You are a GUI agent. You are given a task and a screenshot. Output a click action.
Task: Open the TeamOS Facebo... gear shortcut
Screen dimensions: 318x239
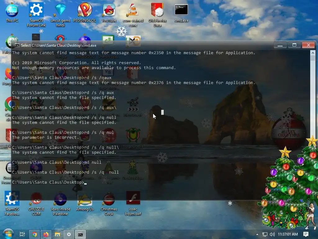[x=12, y=203]
